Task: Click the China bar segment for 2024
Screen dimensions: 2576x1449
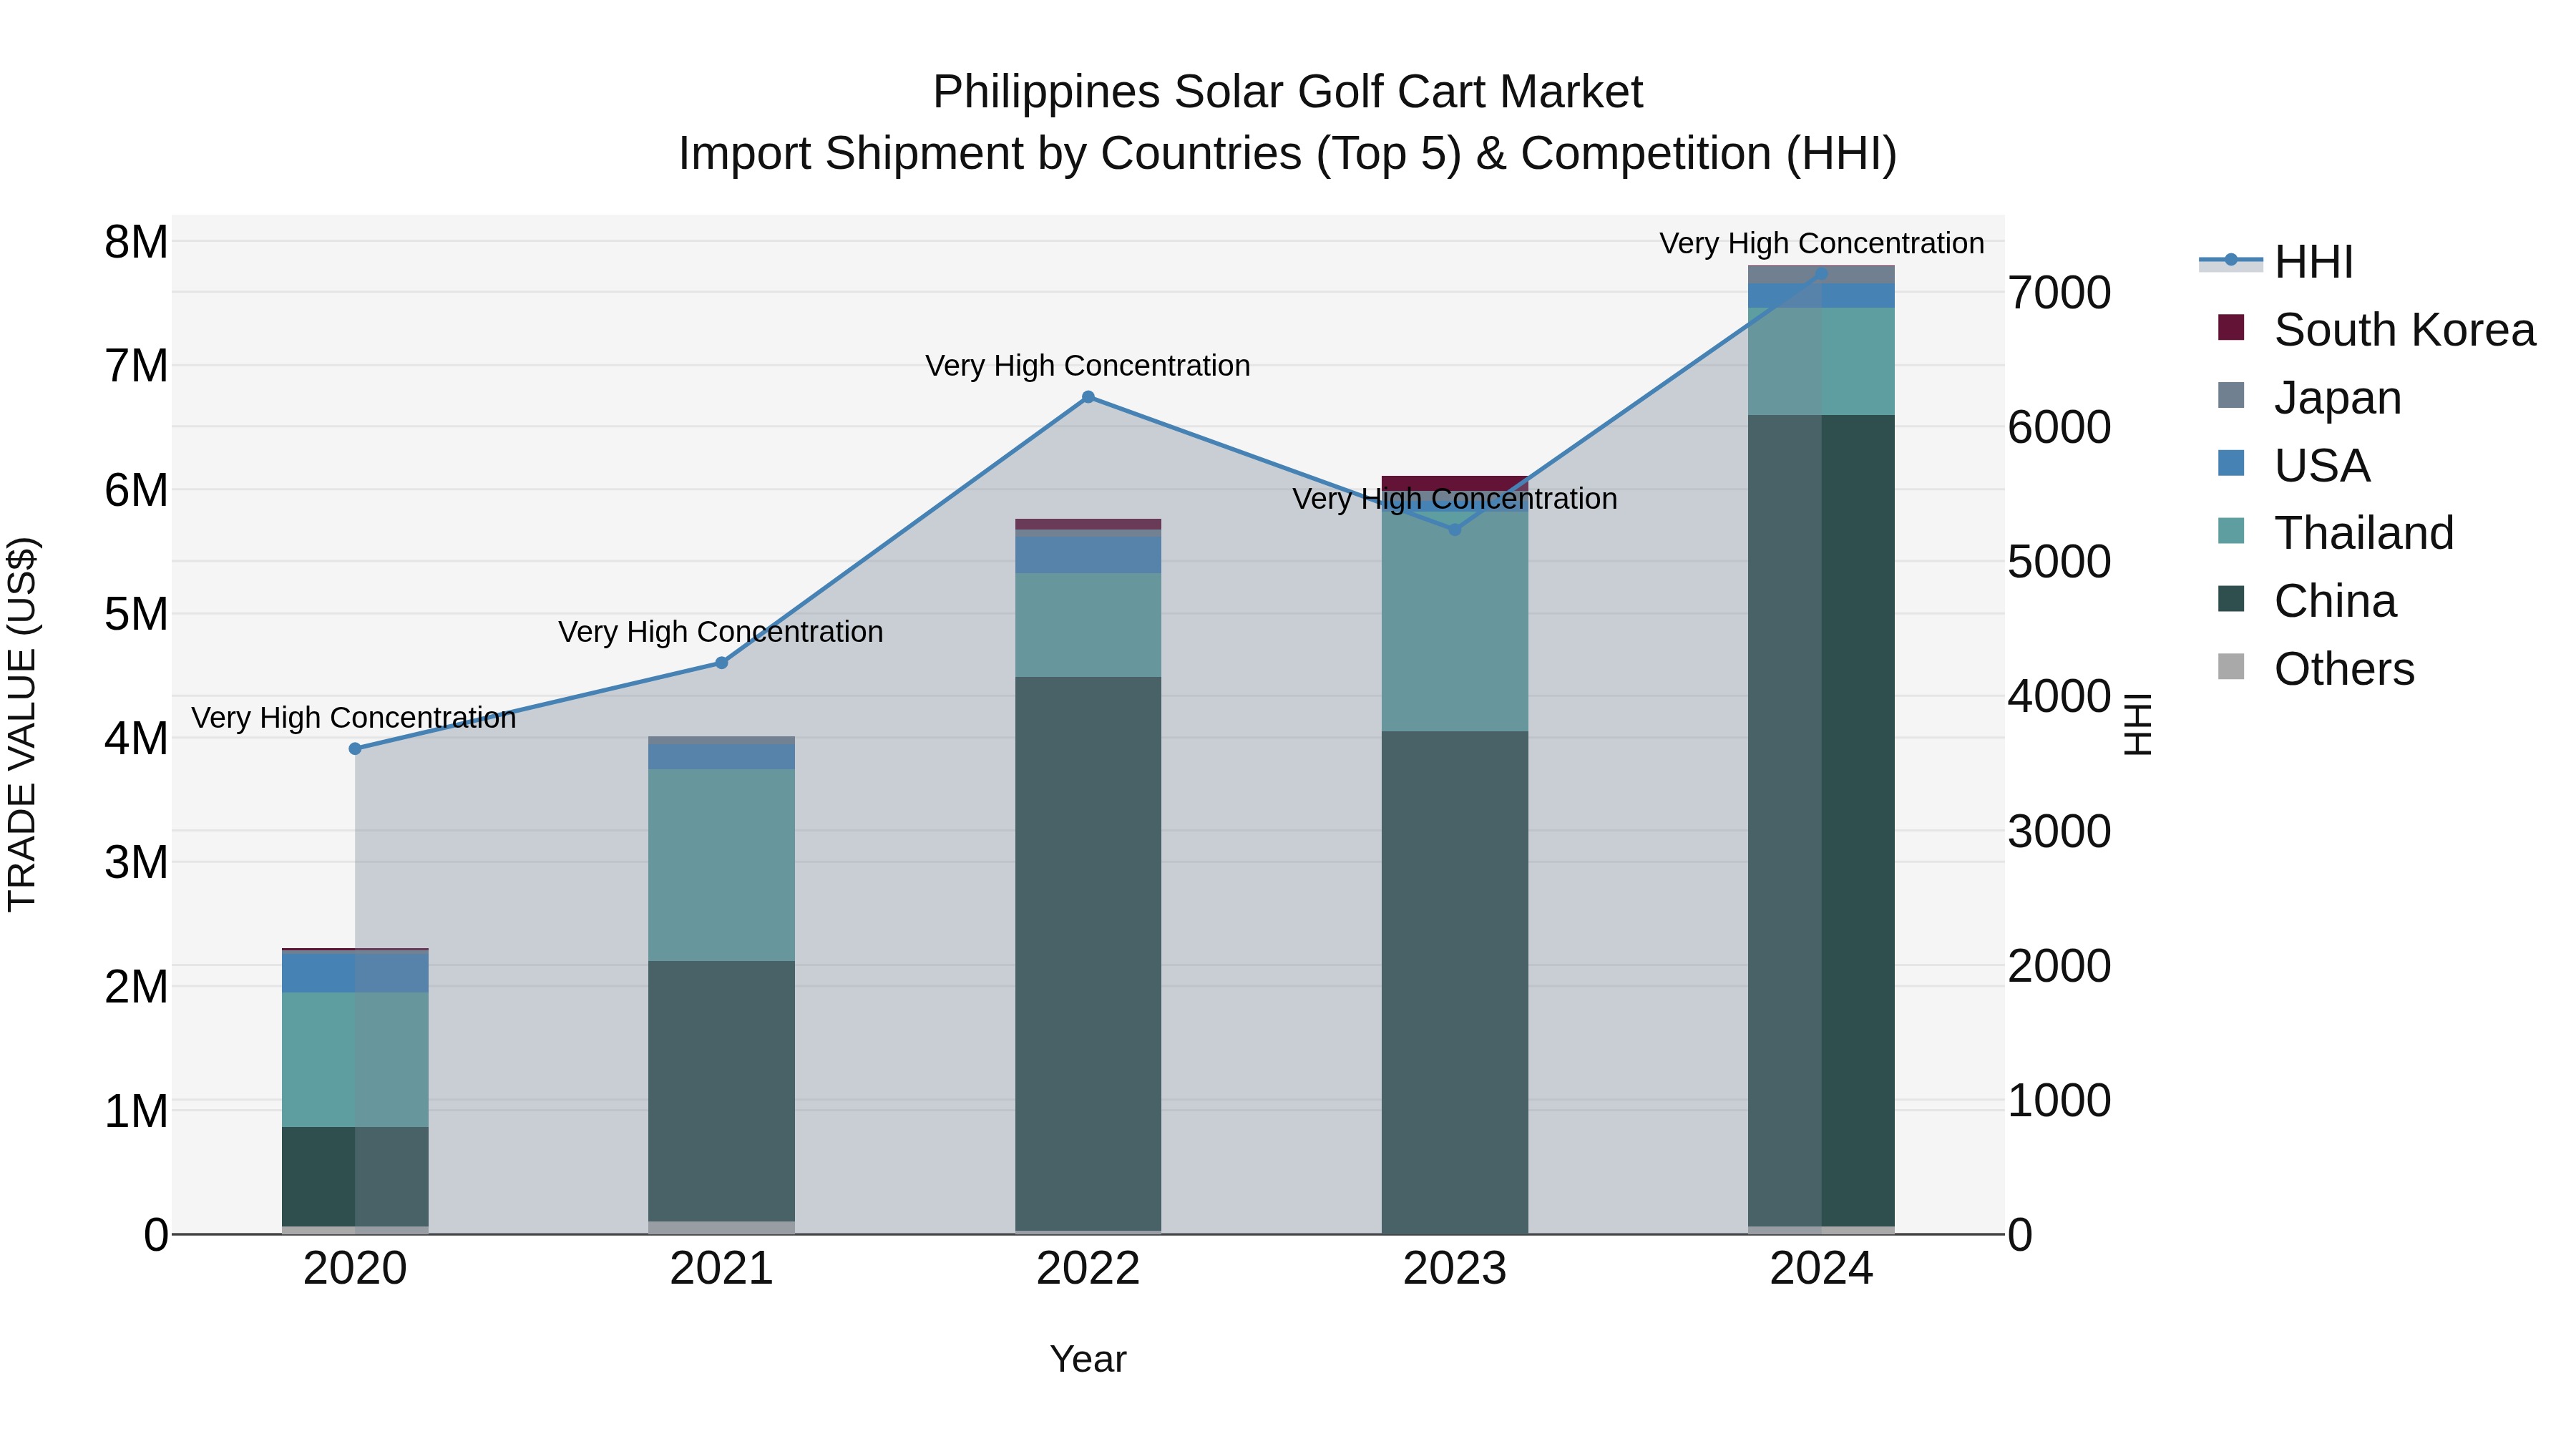Action: tap(1821, 820)
